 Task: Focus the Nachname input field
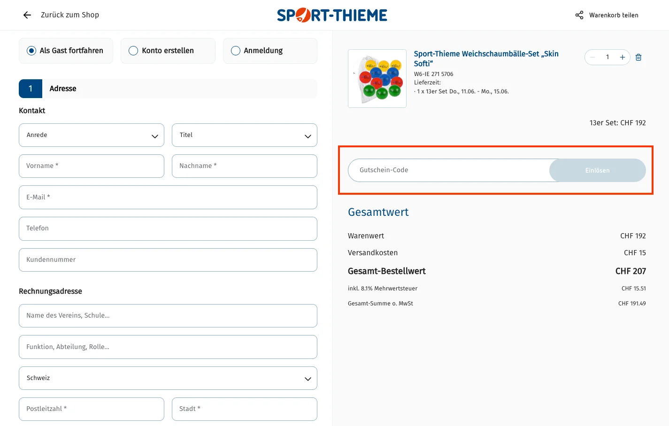245,166
